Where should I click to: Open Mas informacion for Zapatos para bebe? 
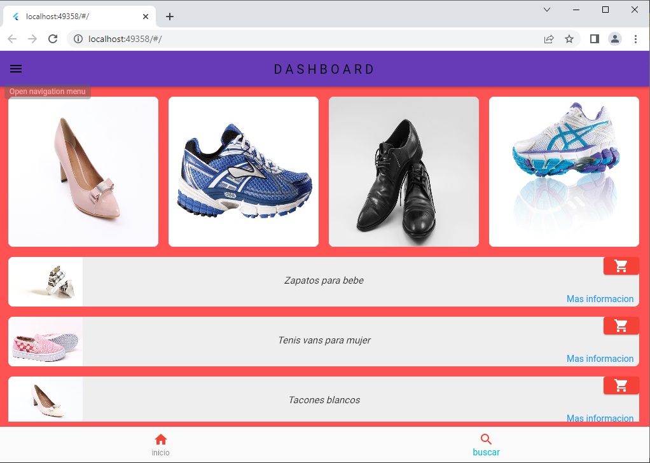pos(600,299)
